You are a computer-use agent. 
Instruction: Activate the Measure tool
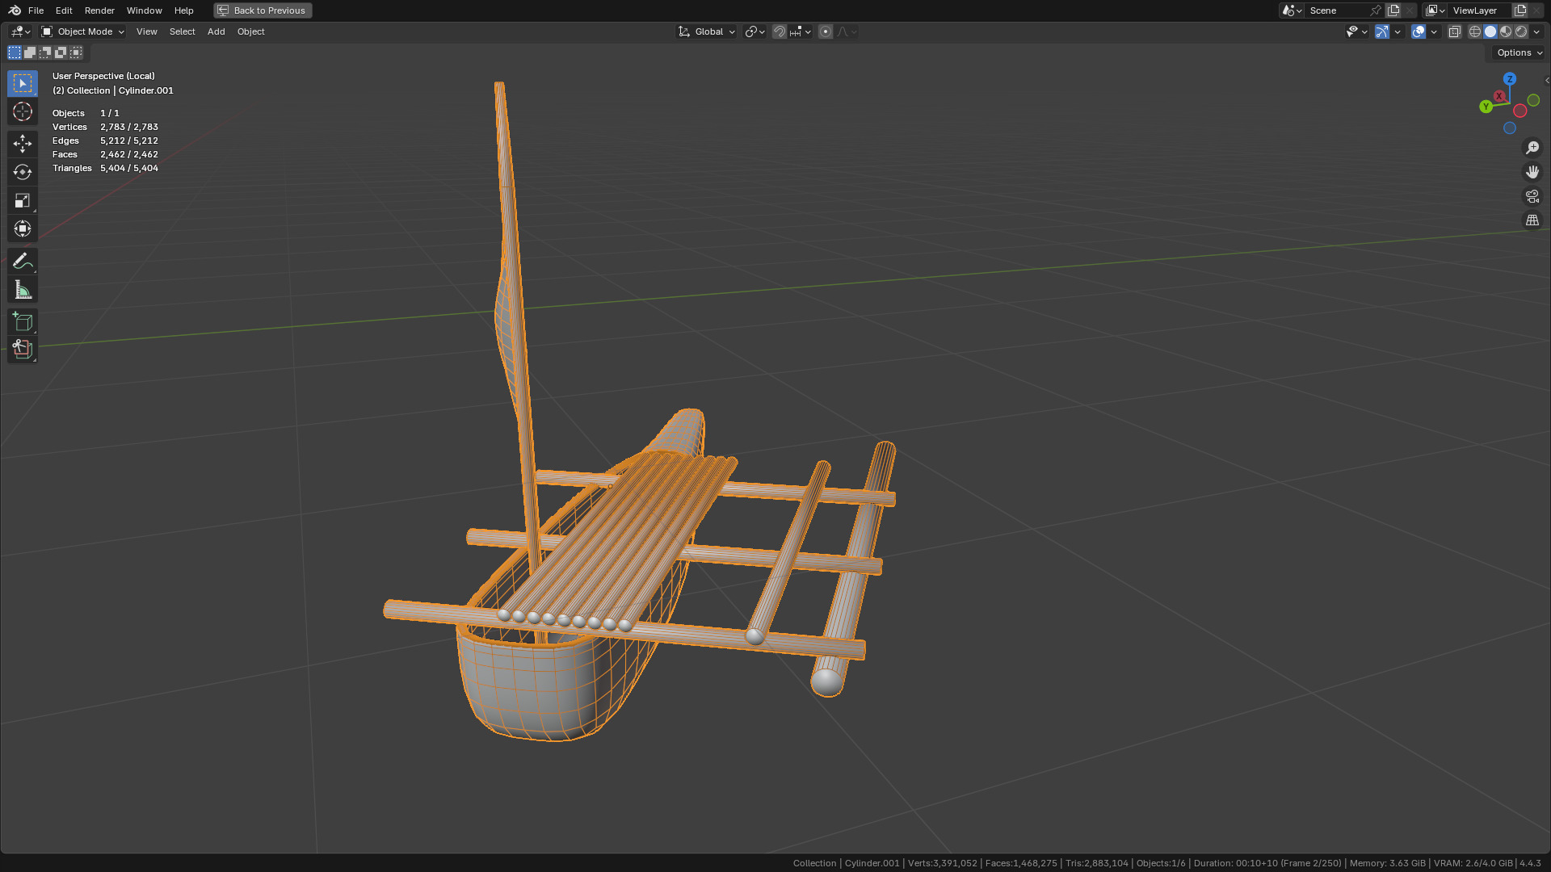click(x=23, y=290)
